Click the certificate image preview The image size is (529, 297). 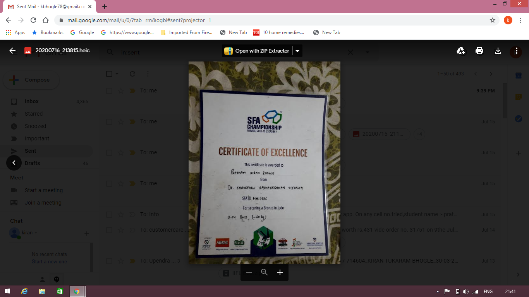[264, 162]
